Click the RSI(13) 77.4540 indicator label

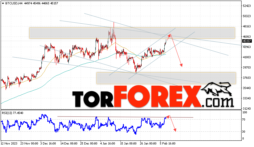[x=12, y=113]
